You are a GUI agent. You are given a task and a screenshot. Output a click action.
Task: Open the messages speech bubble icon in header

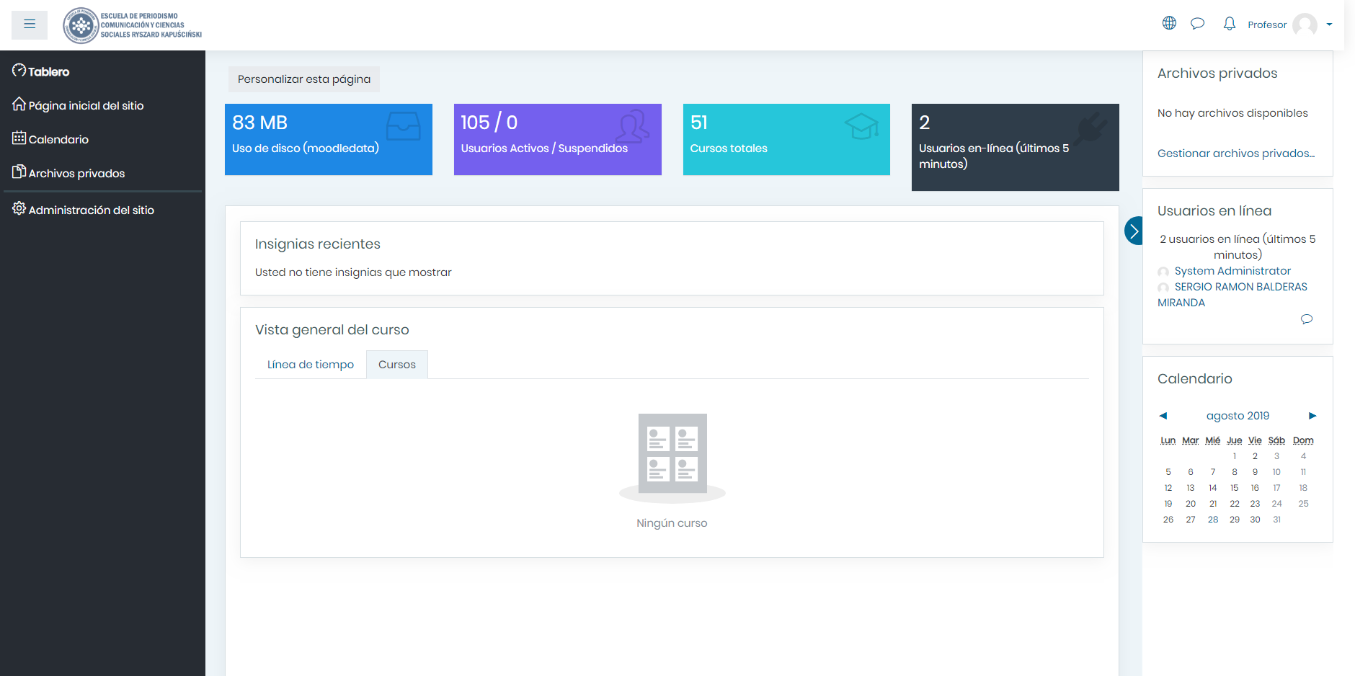[1197, 24]
